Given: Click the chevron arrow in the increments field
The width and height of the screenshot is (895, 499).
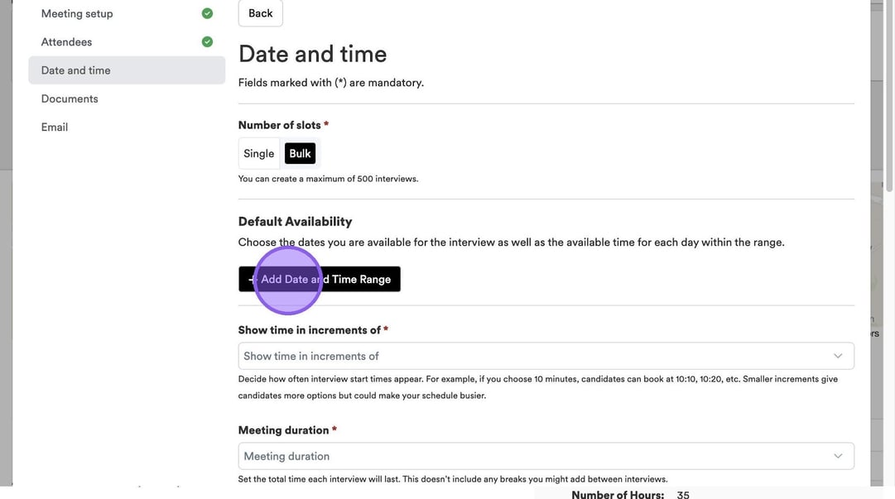Looking at the screenshot, I should point(838,356).
